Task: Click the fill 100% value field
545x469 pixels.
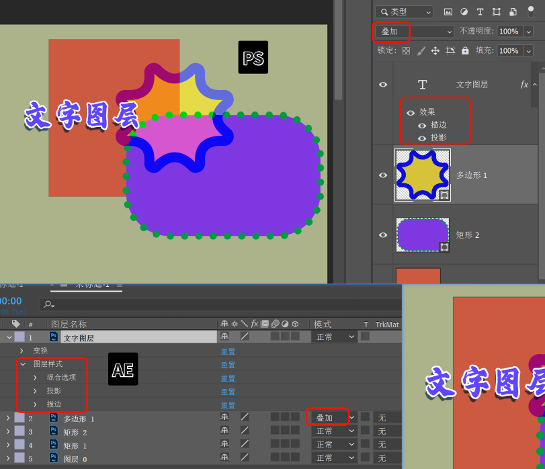Action: point(510,51)
